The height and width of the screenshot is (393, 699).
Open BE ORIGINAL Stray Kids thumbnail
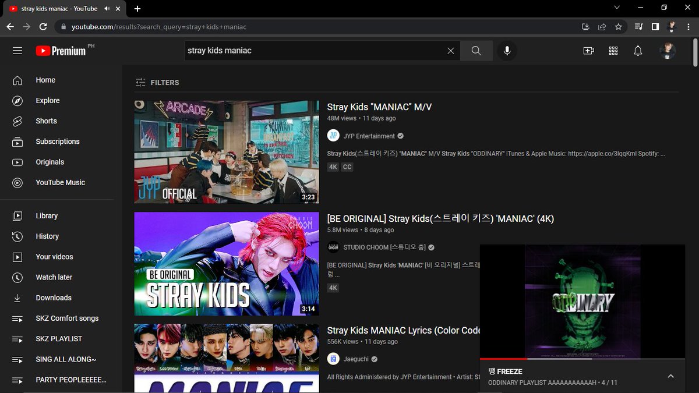(227, 264)
